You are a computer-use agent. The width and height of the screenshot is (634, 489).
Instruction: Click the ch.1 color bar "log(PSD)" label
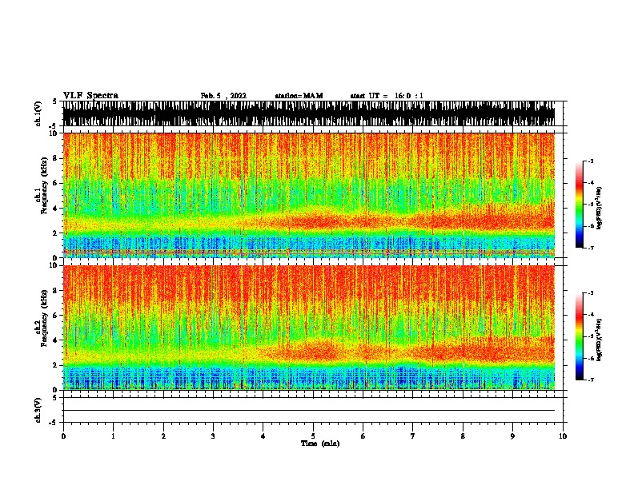(x=599, y=208)
